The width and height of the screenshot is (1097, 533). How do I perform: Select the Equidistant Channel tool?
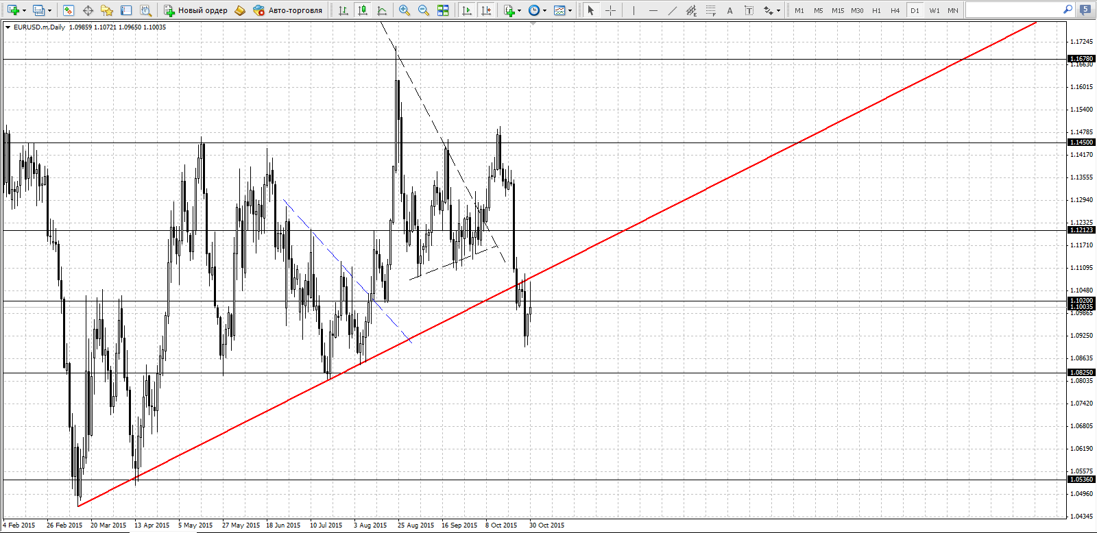691,10
